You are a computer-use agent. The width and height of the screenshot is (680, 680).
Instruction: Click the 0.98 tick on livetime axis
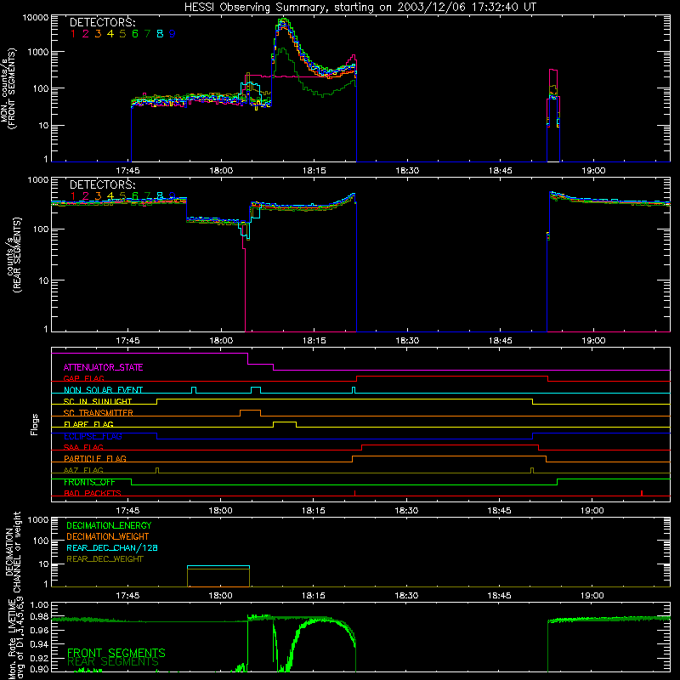tap(39, 617)
